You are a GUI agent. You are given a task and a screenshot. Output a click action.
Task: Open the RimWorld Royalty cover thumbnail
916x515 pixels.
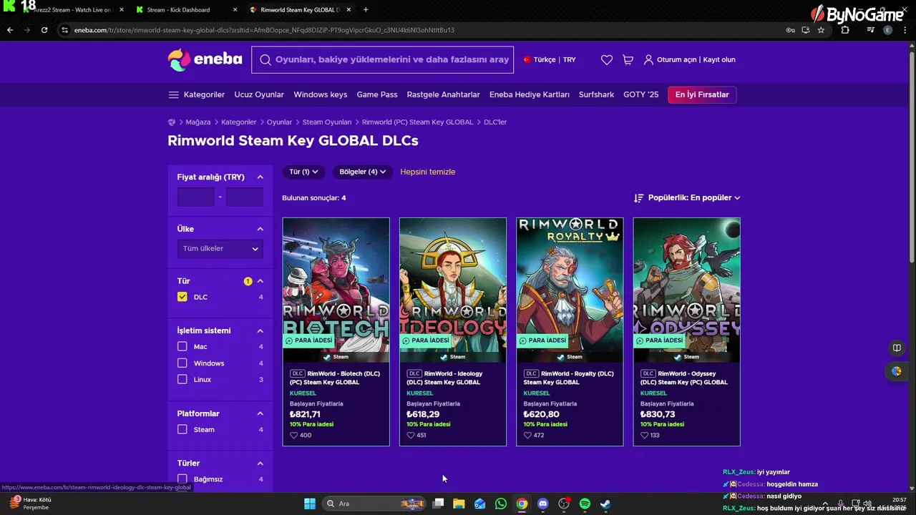[570, 290]
